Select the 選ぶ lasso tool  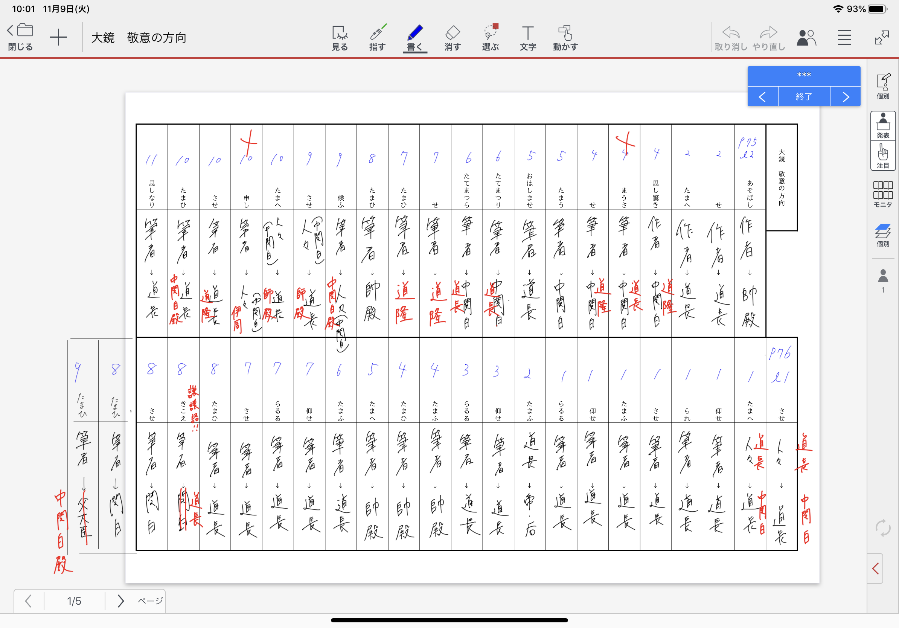(490, 38)
